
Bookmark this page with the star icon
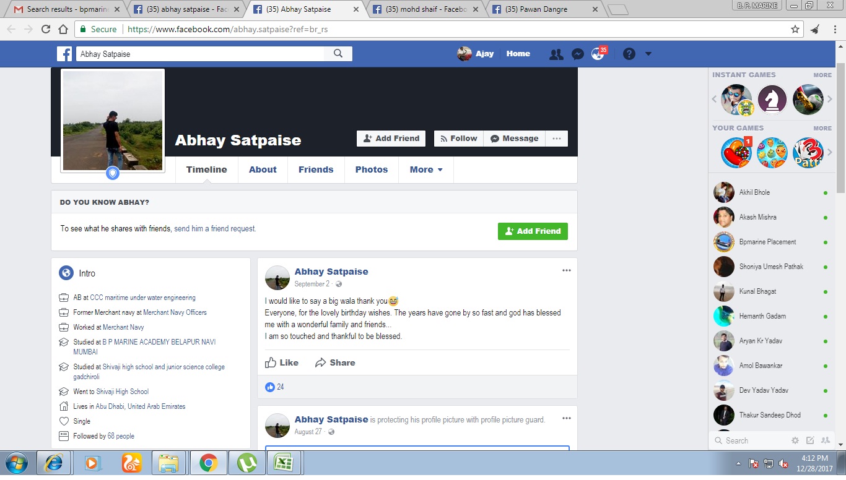(795, 29)
